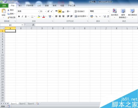Align text left
The image size is (138, 108).
[x=56, y=16]
